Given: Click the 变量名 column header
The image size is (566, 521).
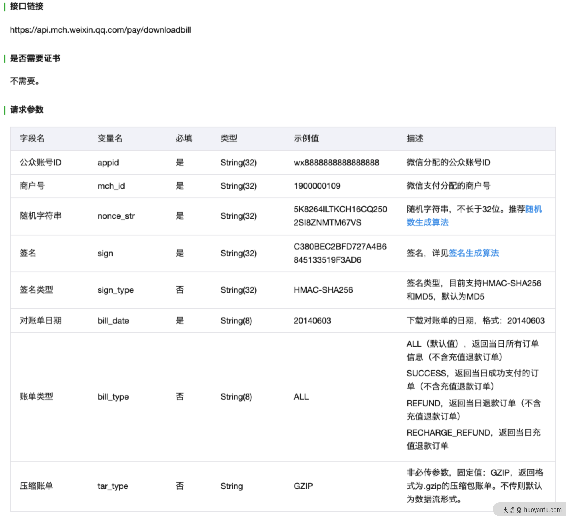Looking at the screenshot, I should tap(110, 138).
